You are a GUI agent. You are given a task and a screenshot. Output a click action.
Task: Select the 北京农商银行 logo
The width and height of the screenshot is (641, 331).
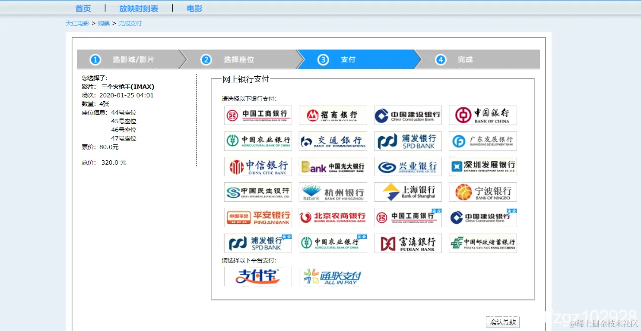333,217
